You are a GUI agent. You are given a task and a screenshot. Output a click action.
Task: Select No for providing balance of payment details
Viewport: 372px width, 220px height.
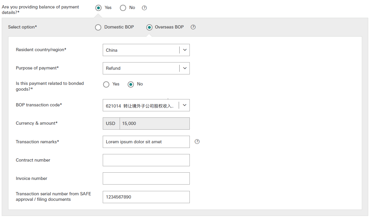(123, 8)
